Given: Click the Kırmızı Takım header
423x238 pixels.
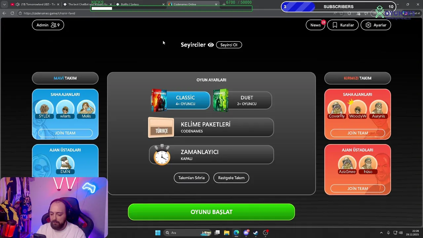Looking at the screenshot, I should [358, 78].
